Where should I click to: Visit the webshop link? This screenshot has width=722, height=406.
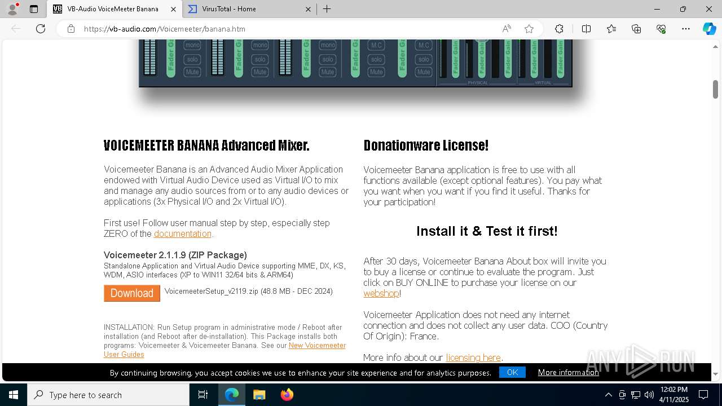[x=381, y=293]
